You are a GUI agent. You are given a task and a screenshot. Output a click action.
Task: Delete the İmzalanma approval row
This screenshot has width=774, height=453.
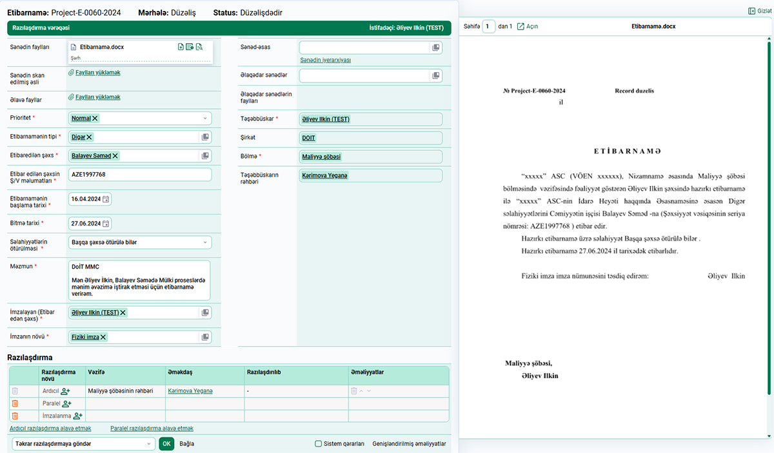point(15,416)
